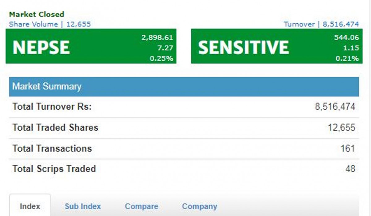Click the Market Closed status text
The width and height of the screenshot is (371, 216).
point(36,14)
